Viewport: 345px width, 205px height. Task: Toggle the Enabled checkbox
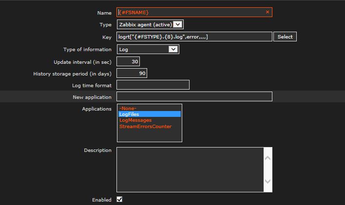(119, 199)
